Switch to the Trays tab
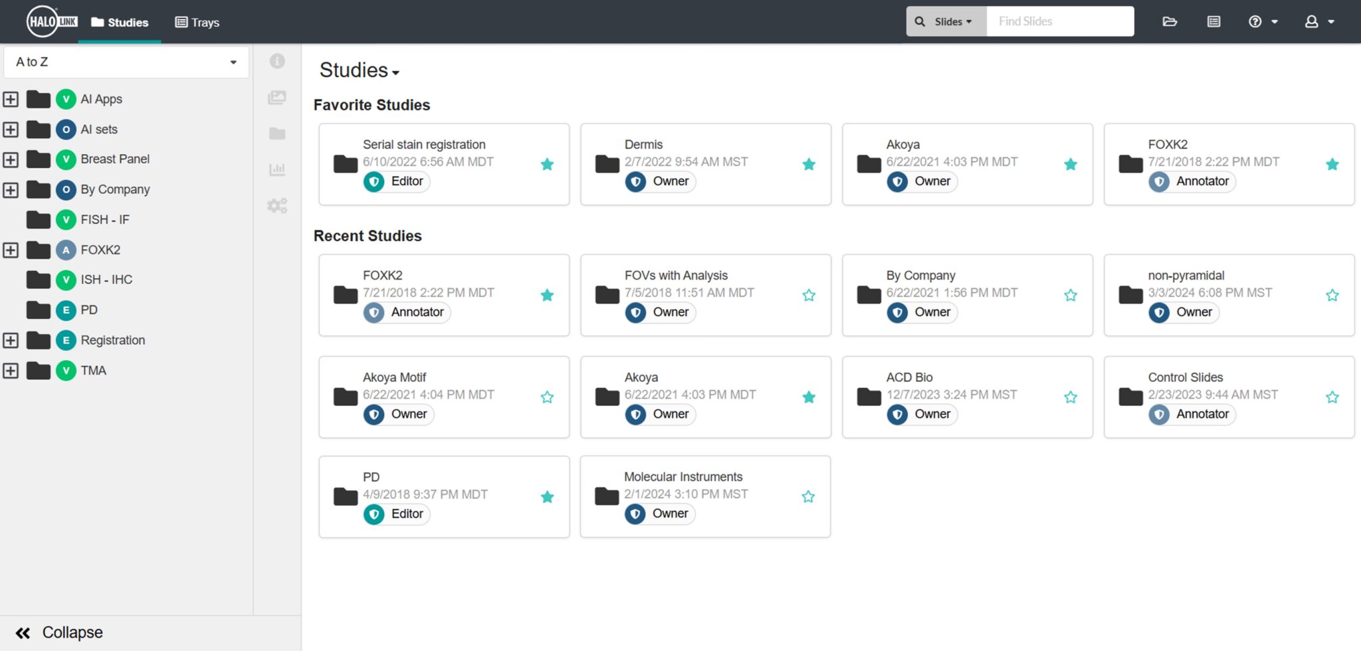The image size is (1361, 651). (197, 22)
